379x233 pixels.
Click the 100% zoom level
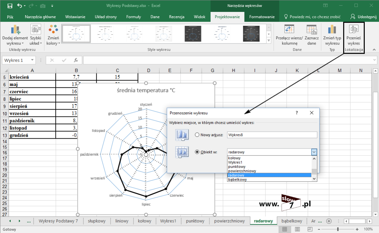[368, 229]
